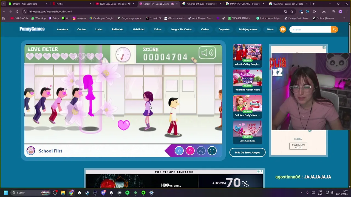Open volume control in system tray
Screen dimensions: 351x197
(x=332, y=193)
